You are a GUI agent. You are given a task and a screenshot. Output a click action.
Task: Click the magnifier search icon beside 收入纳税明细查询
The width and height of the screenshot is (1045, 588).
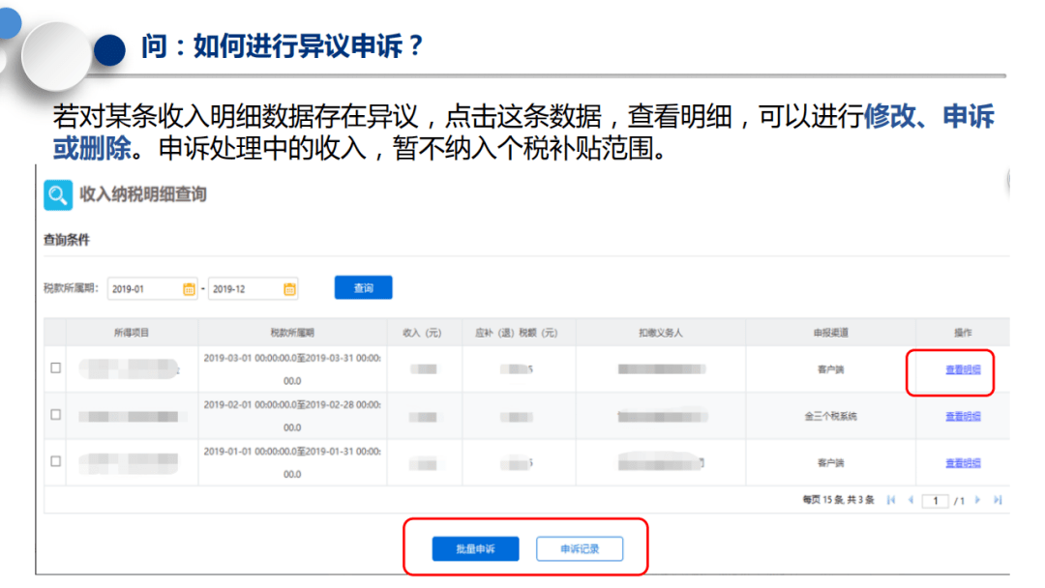click(58, 195)
